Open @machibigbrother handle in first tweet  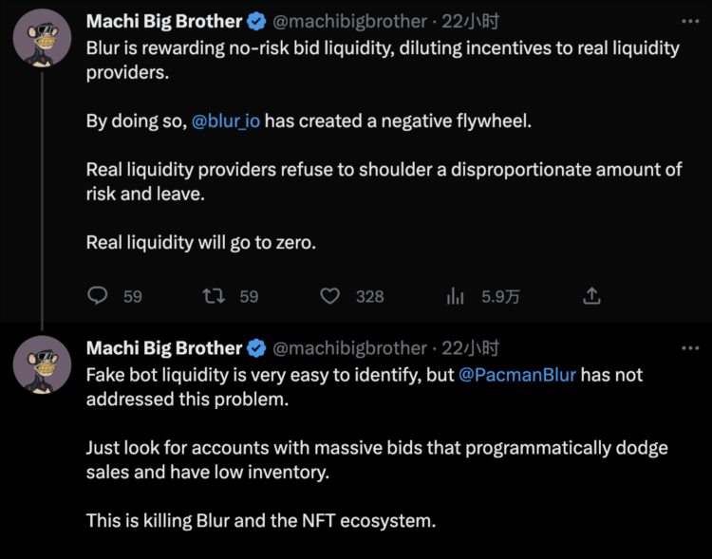(350, 21)
